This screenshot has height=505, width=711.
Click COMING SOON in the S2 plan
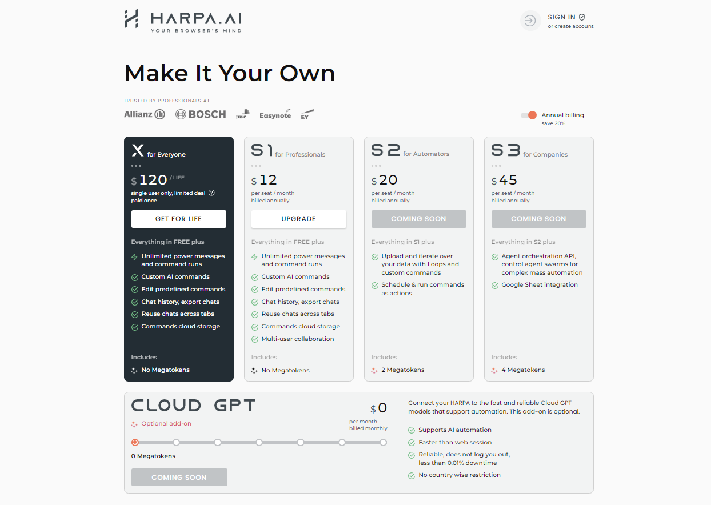(x=419, y=219)
